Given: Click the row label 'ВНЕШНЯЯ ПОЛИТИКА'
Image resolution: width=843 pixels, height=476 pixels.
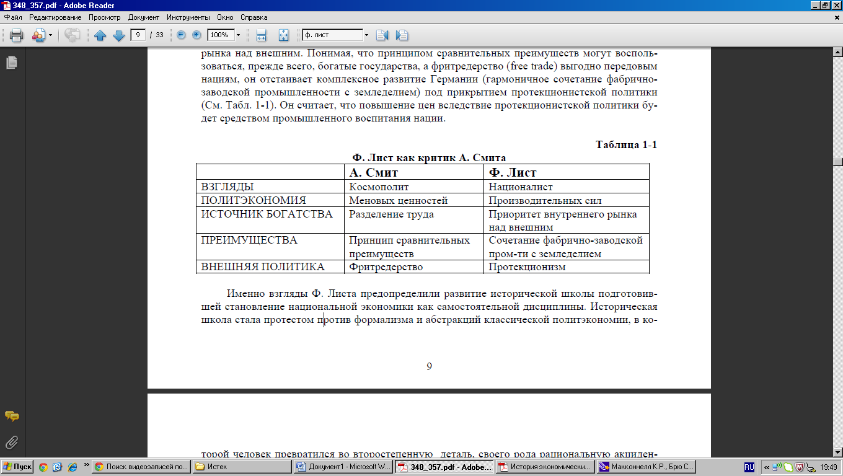Looking at the screenshot, I should point(263,267).
